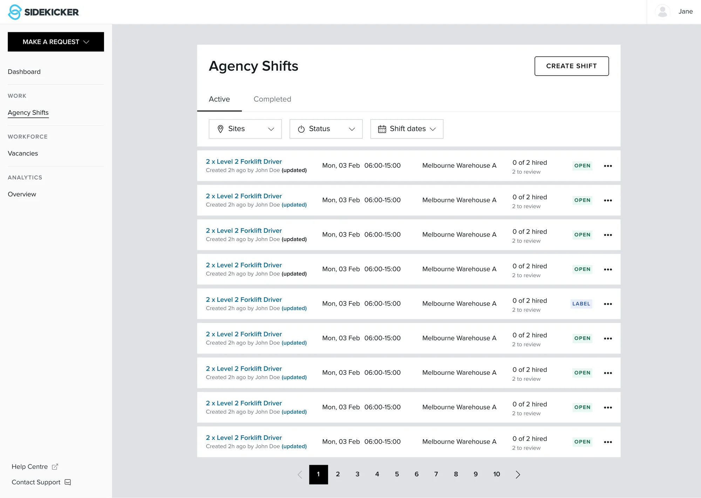Open Help Centre external link icon
The width and height of the screenshot is (701, 498).
[55, 467]
